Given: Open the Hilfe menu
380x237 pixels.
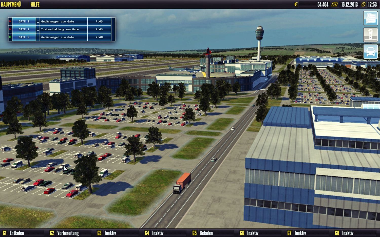Looking at the screenshot, I should [35, 4].
